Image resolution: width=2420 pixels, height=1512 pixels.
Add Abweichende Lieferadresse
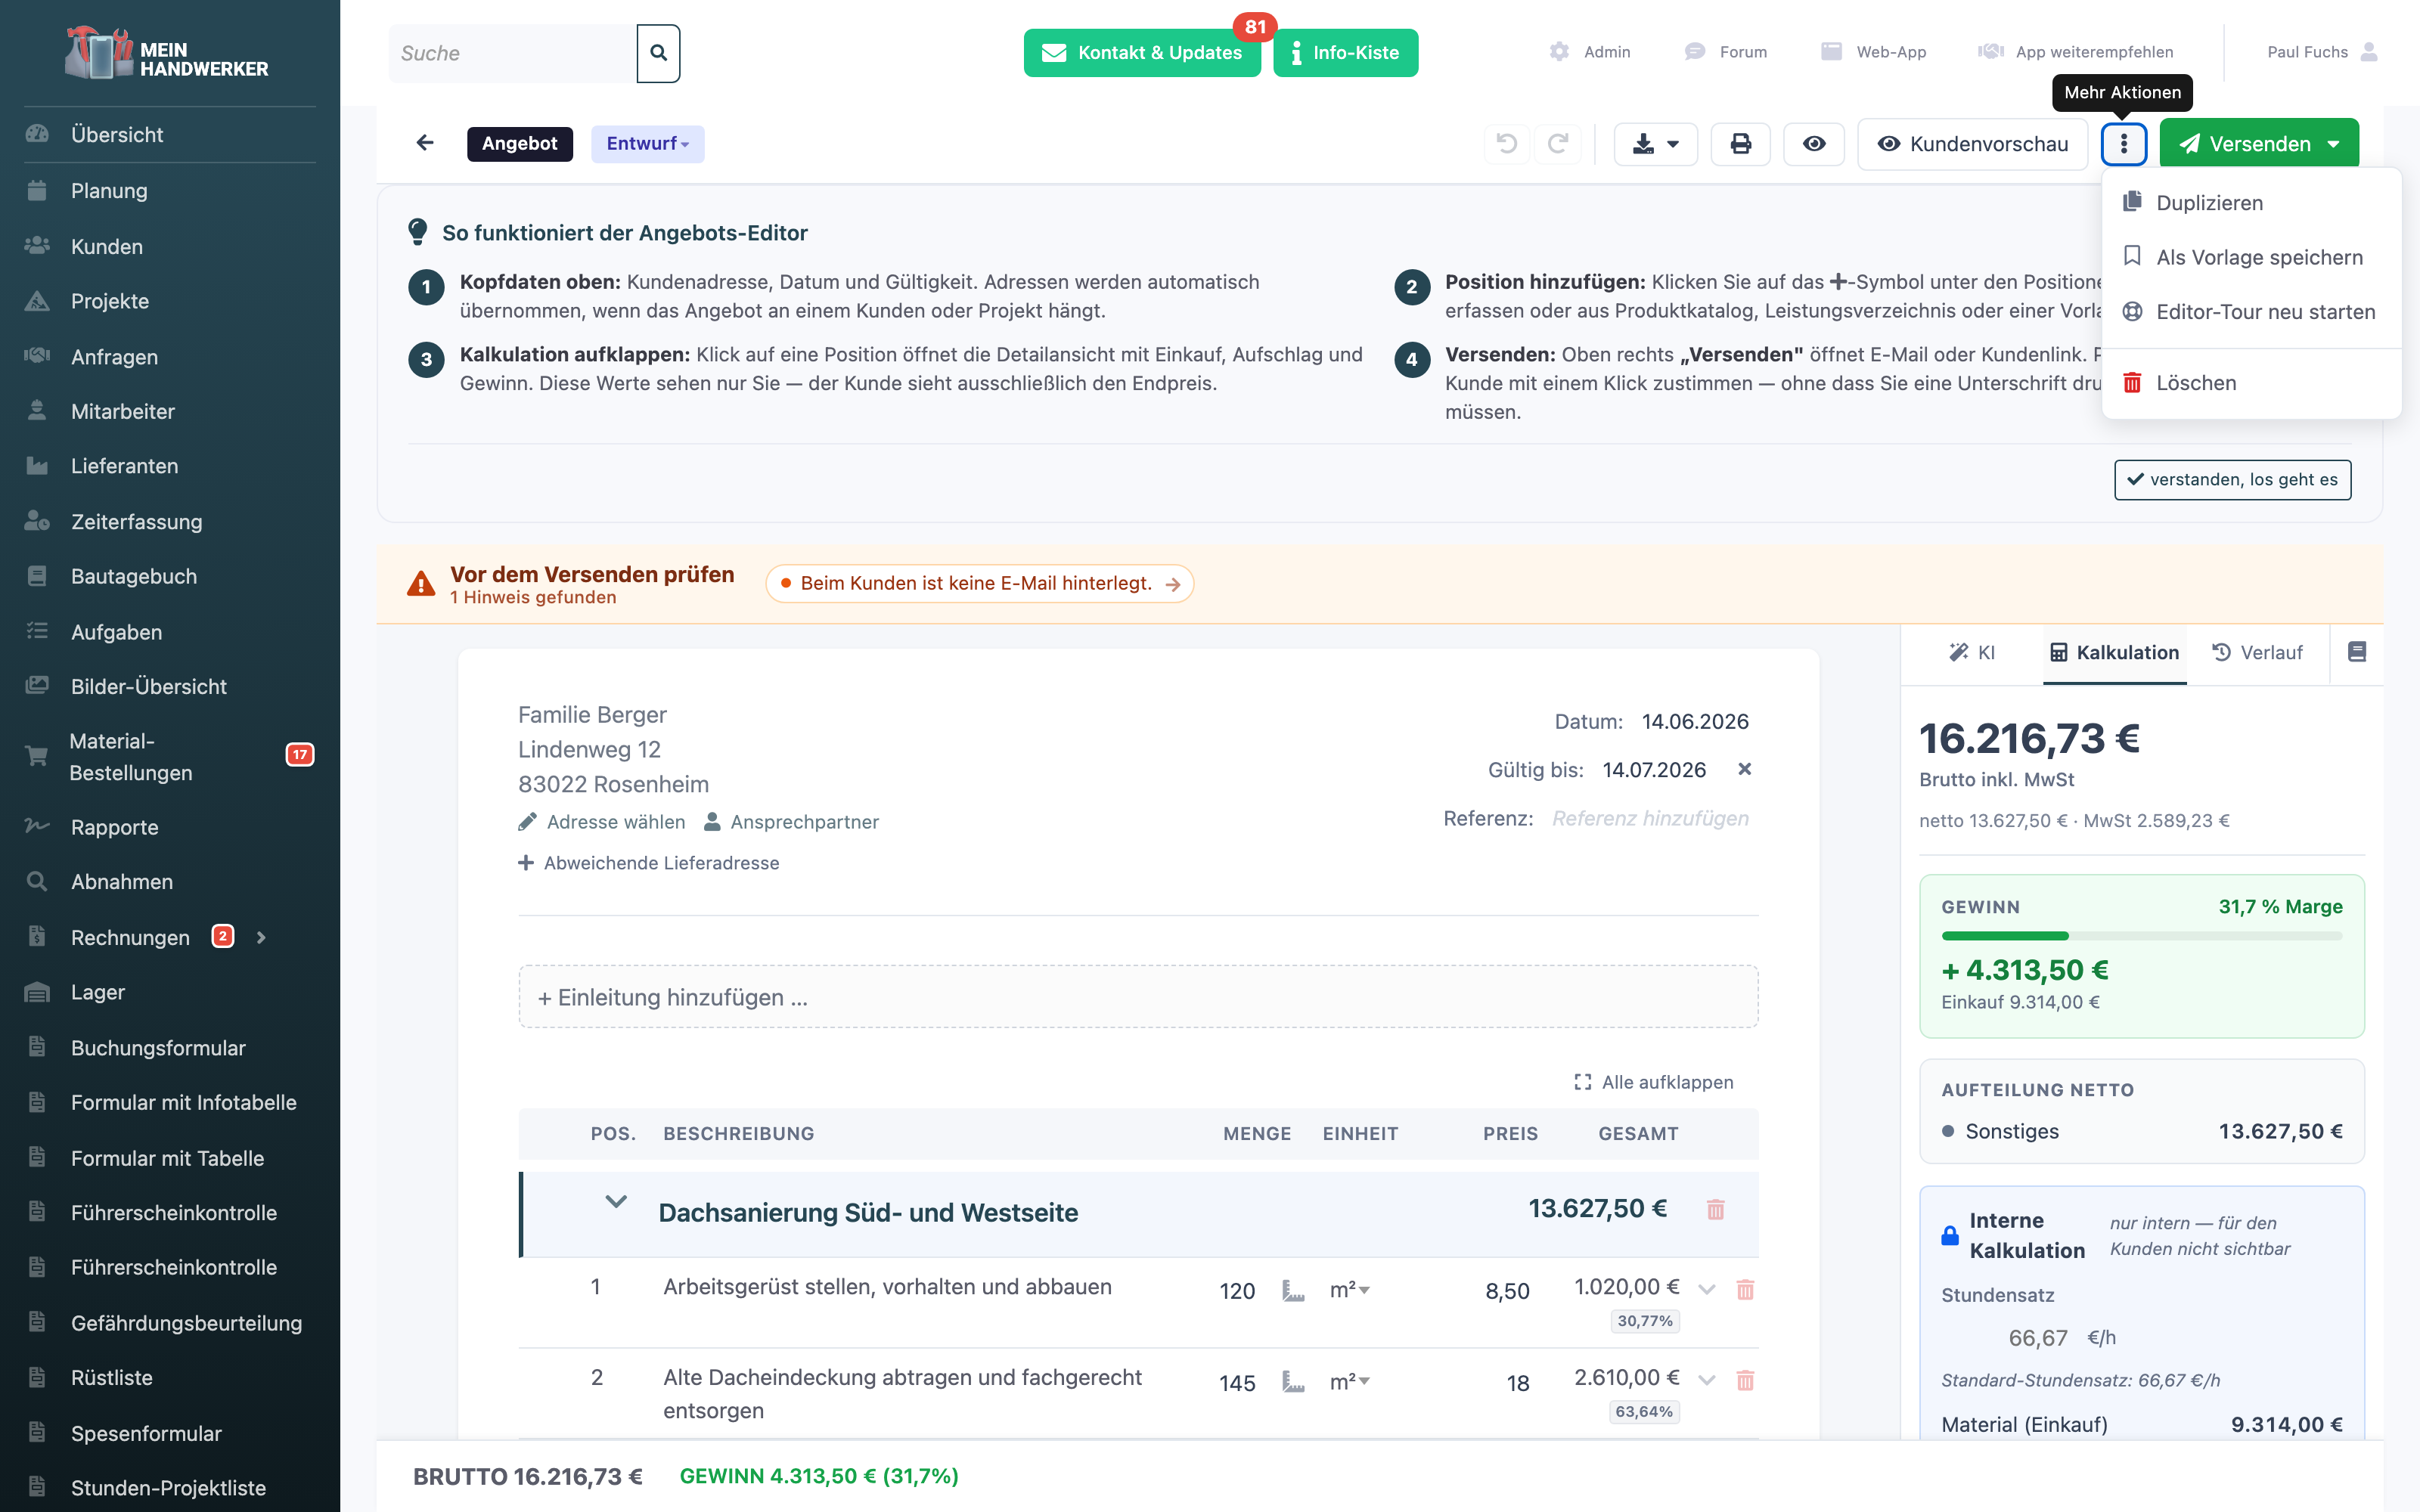648,863
